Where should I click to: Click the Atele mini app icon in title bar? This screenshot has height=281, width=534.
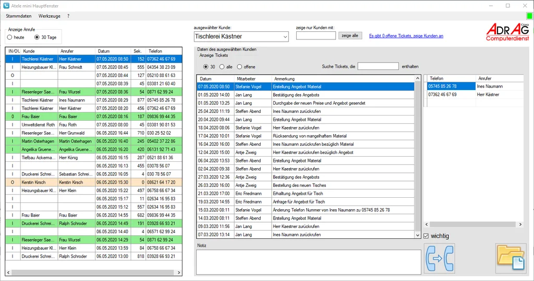click(x=6, y=6)
